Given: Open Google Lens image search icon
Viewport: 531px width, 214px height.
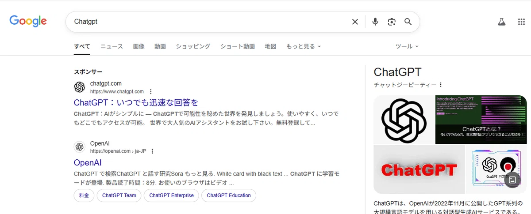Looking at the screenshot, I should point(392,22).
